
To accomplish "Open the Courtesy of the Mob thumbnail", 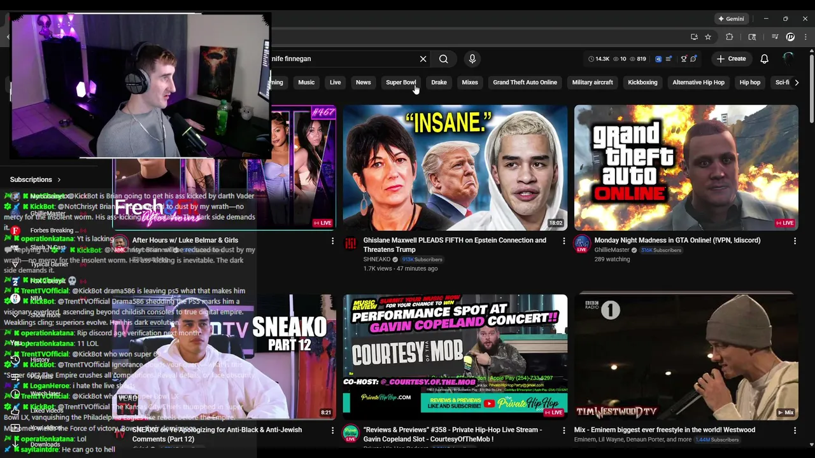I will [x=455, y=357].
